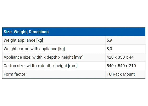148x106 pixels.
Task: Click the word 'Weight' in blue header
Action: click(20, 32)
